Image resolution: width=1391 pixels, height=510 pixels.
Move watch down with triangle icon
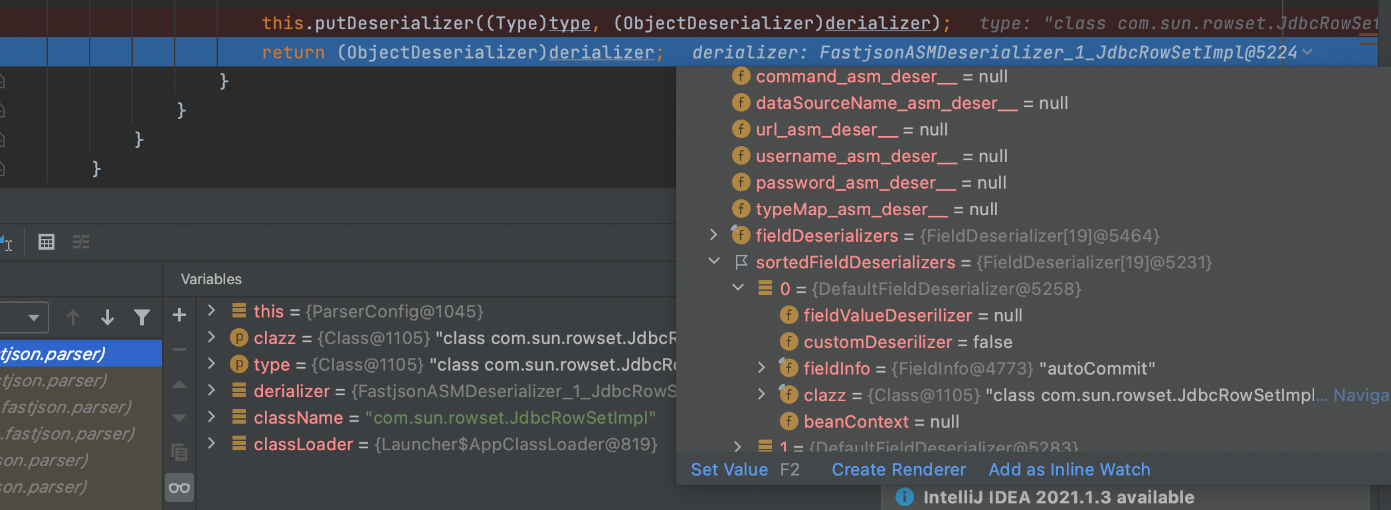(x=179, y=418)
